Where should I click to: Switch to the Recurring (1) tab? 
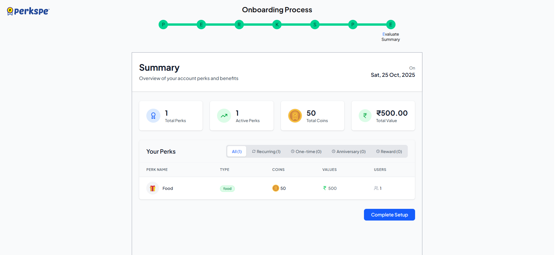point(266,152)
